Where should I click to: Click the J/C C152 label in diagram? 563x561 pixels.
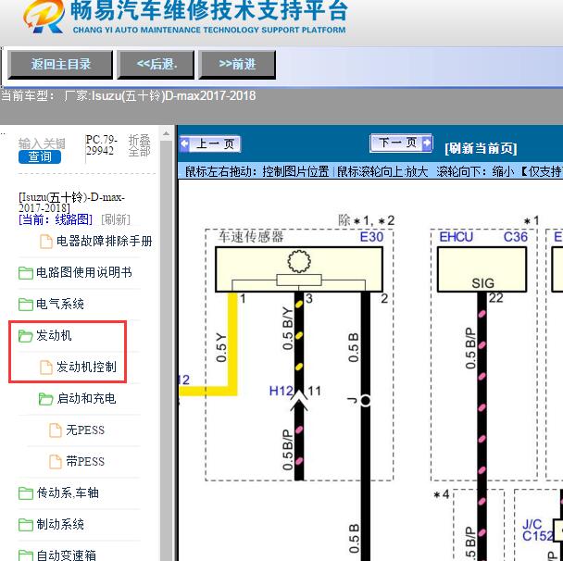[537, 530]
